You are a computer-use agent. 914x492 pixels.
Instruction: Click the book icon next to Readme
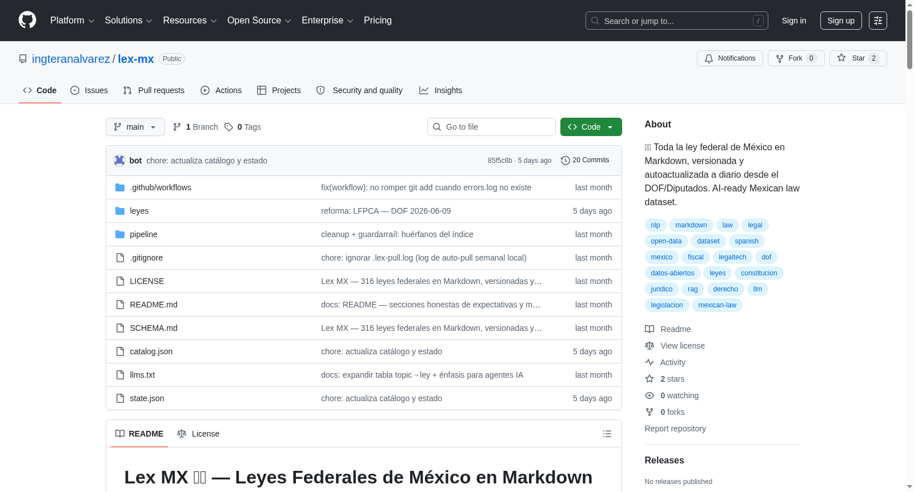click(x=650, y=329)
